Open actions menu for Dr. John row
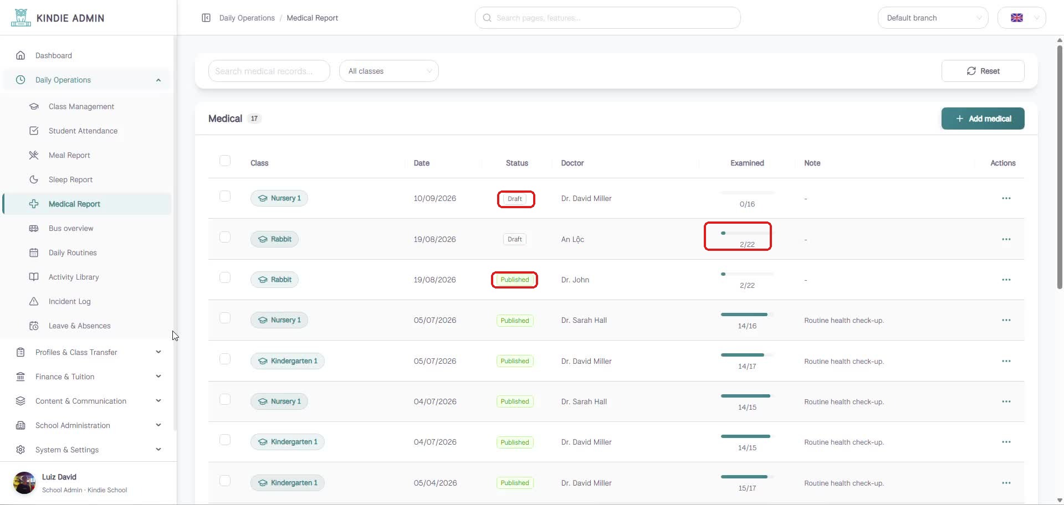This screenshot has height=505, width=1064. click(x=1006, y=280)
